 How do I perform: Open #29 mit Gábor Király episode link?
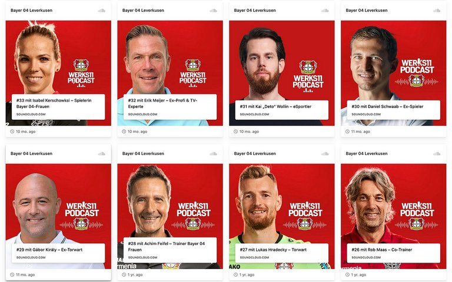click(58, 253)
